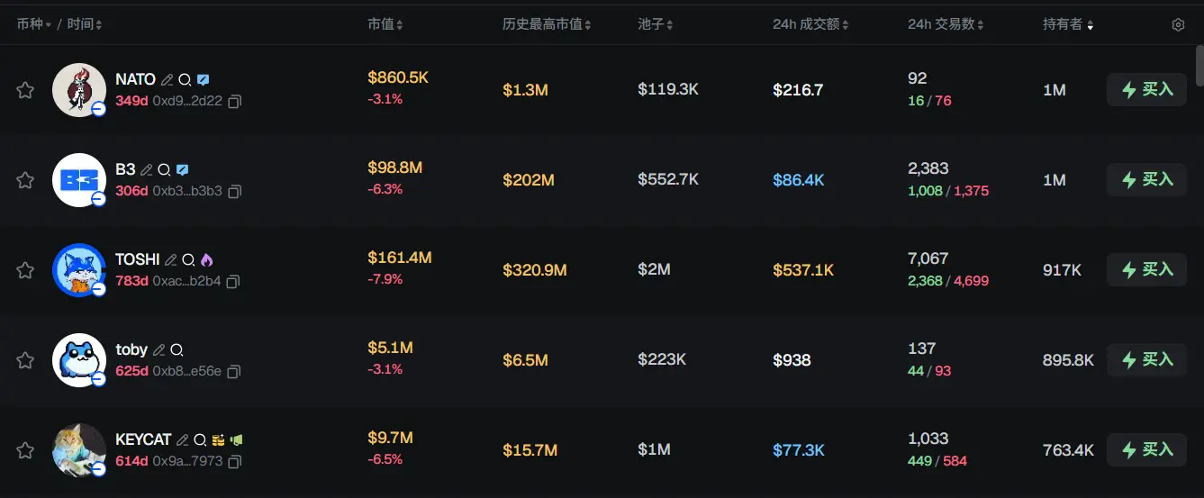Copy the toby contract address
Viewport: 1204px width, 498px height.
(234, 372)
